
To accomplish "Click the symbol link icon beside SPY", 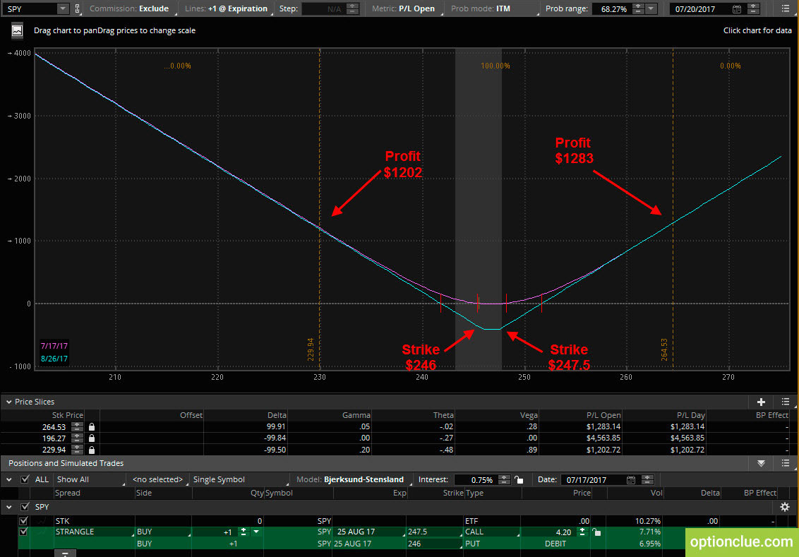I will [x=78, y=8].
